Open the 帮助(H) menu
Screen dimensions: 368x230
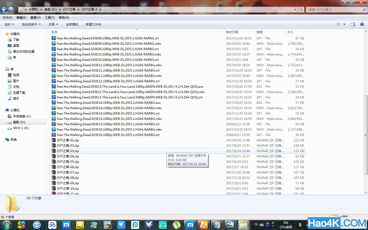64,18
